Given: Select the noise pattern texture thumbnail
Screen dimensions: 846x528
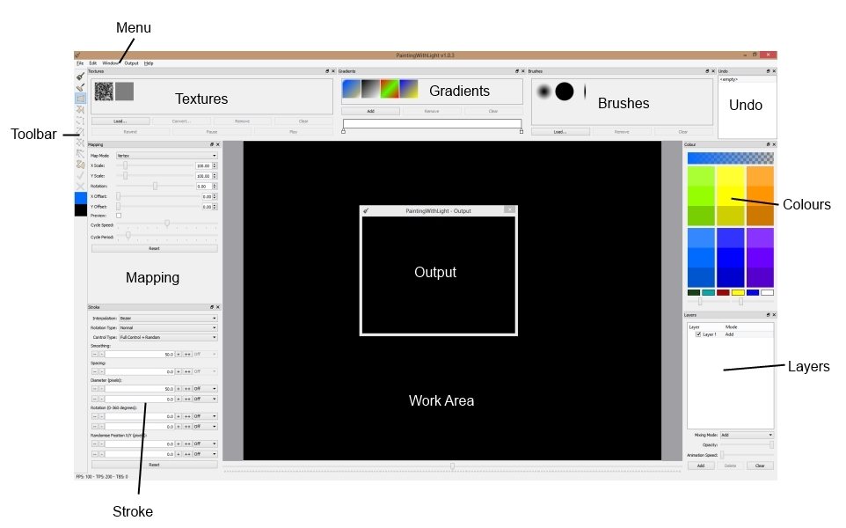Looking at the screenshot, I should 104,92.
